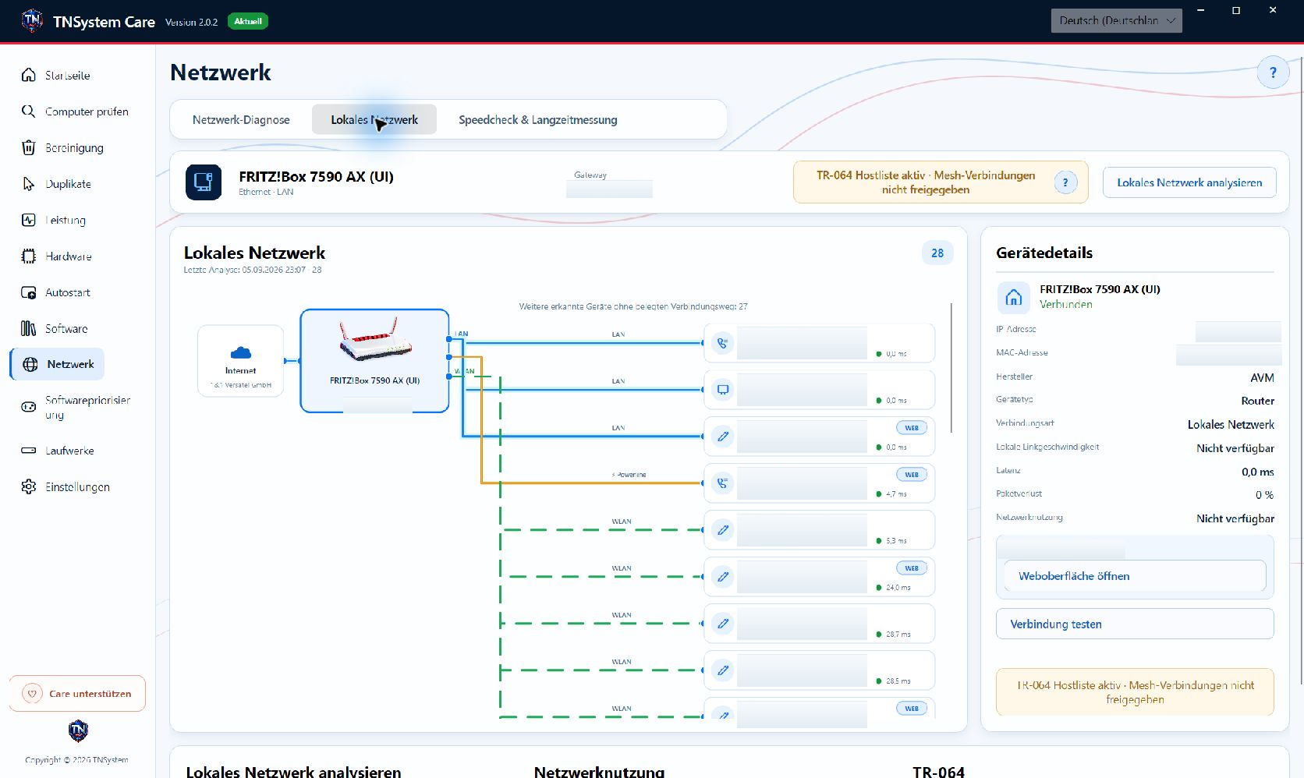Image resolution: width=1304 pixels, height=778 pixels.
Task: Click the TNSystem shield logo in sidebar footer
Action: click(78, 731)
